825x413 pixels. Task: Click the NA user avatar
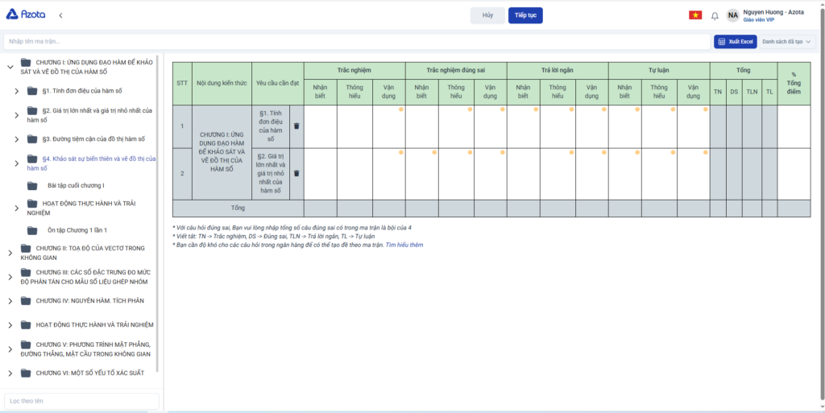point(732,15)
